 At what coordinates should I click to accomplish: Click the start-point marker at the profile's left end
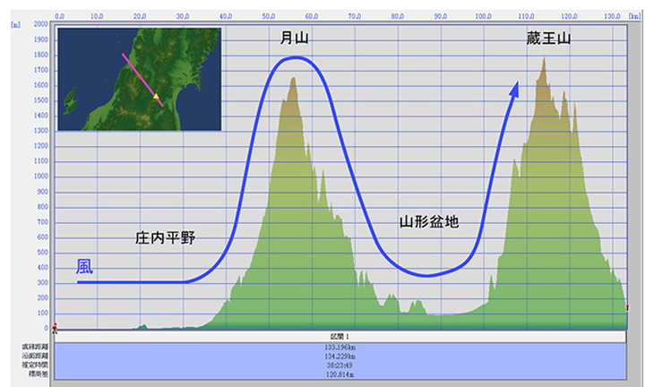[55, 328]
